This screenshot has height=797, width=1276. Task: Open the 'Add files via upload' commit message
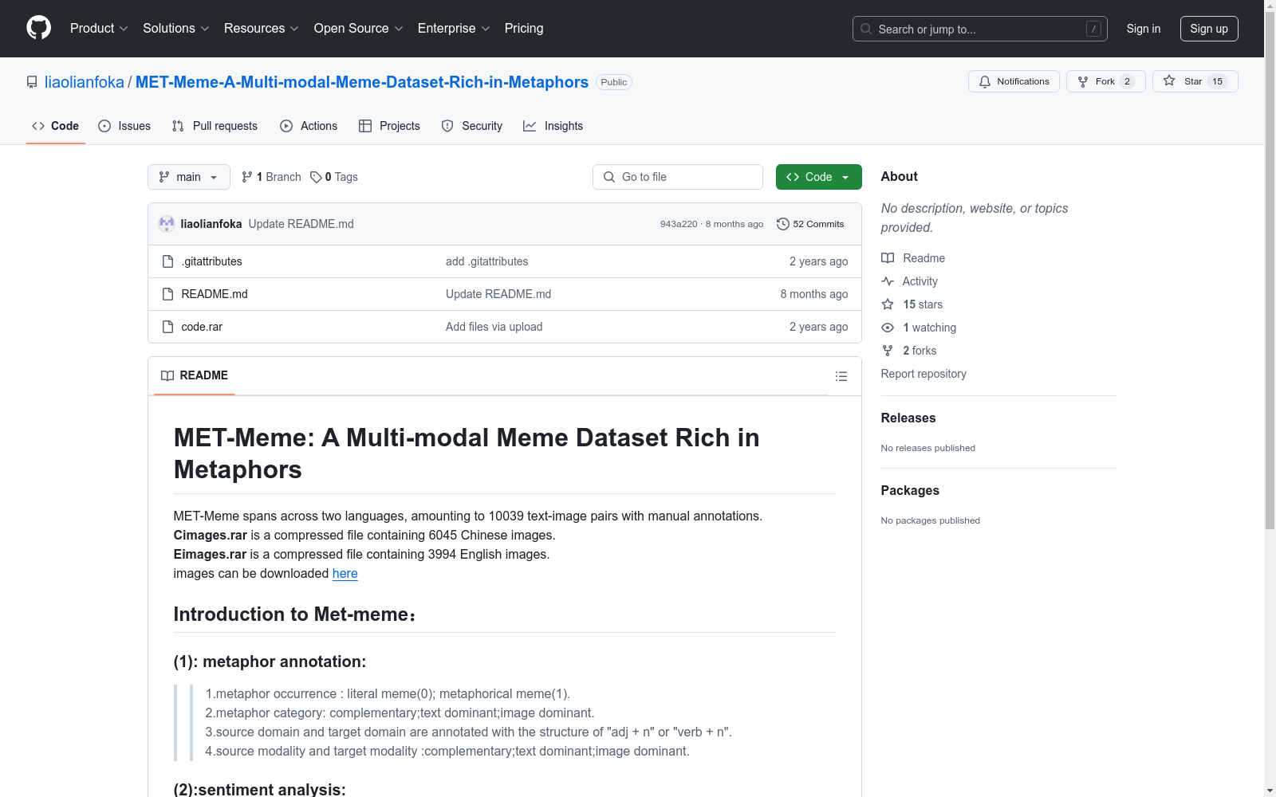pos(494,327)
